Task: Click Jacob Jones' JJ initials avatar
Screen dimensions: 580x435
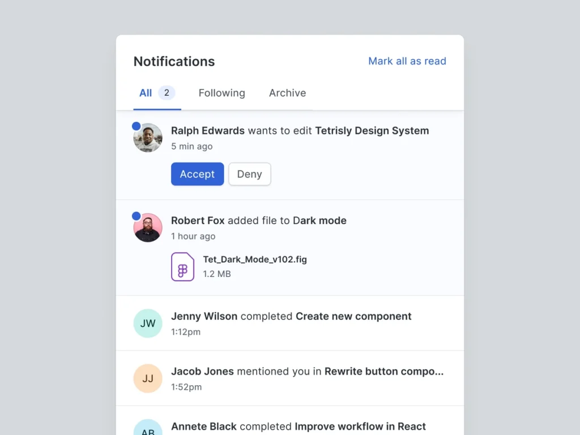Action: point(148,378)
